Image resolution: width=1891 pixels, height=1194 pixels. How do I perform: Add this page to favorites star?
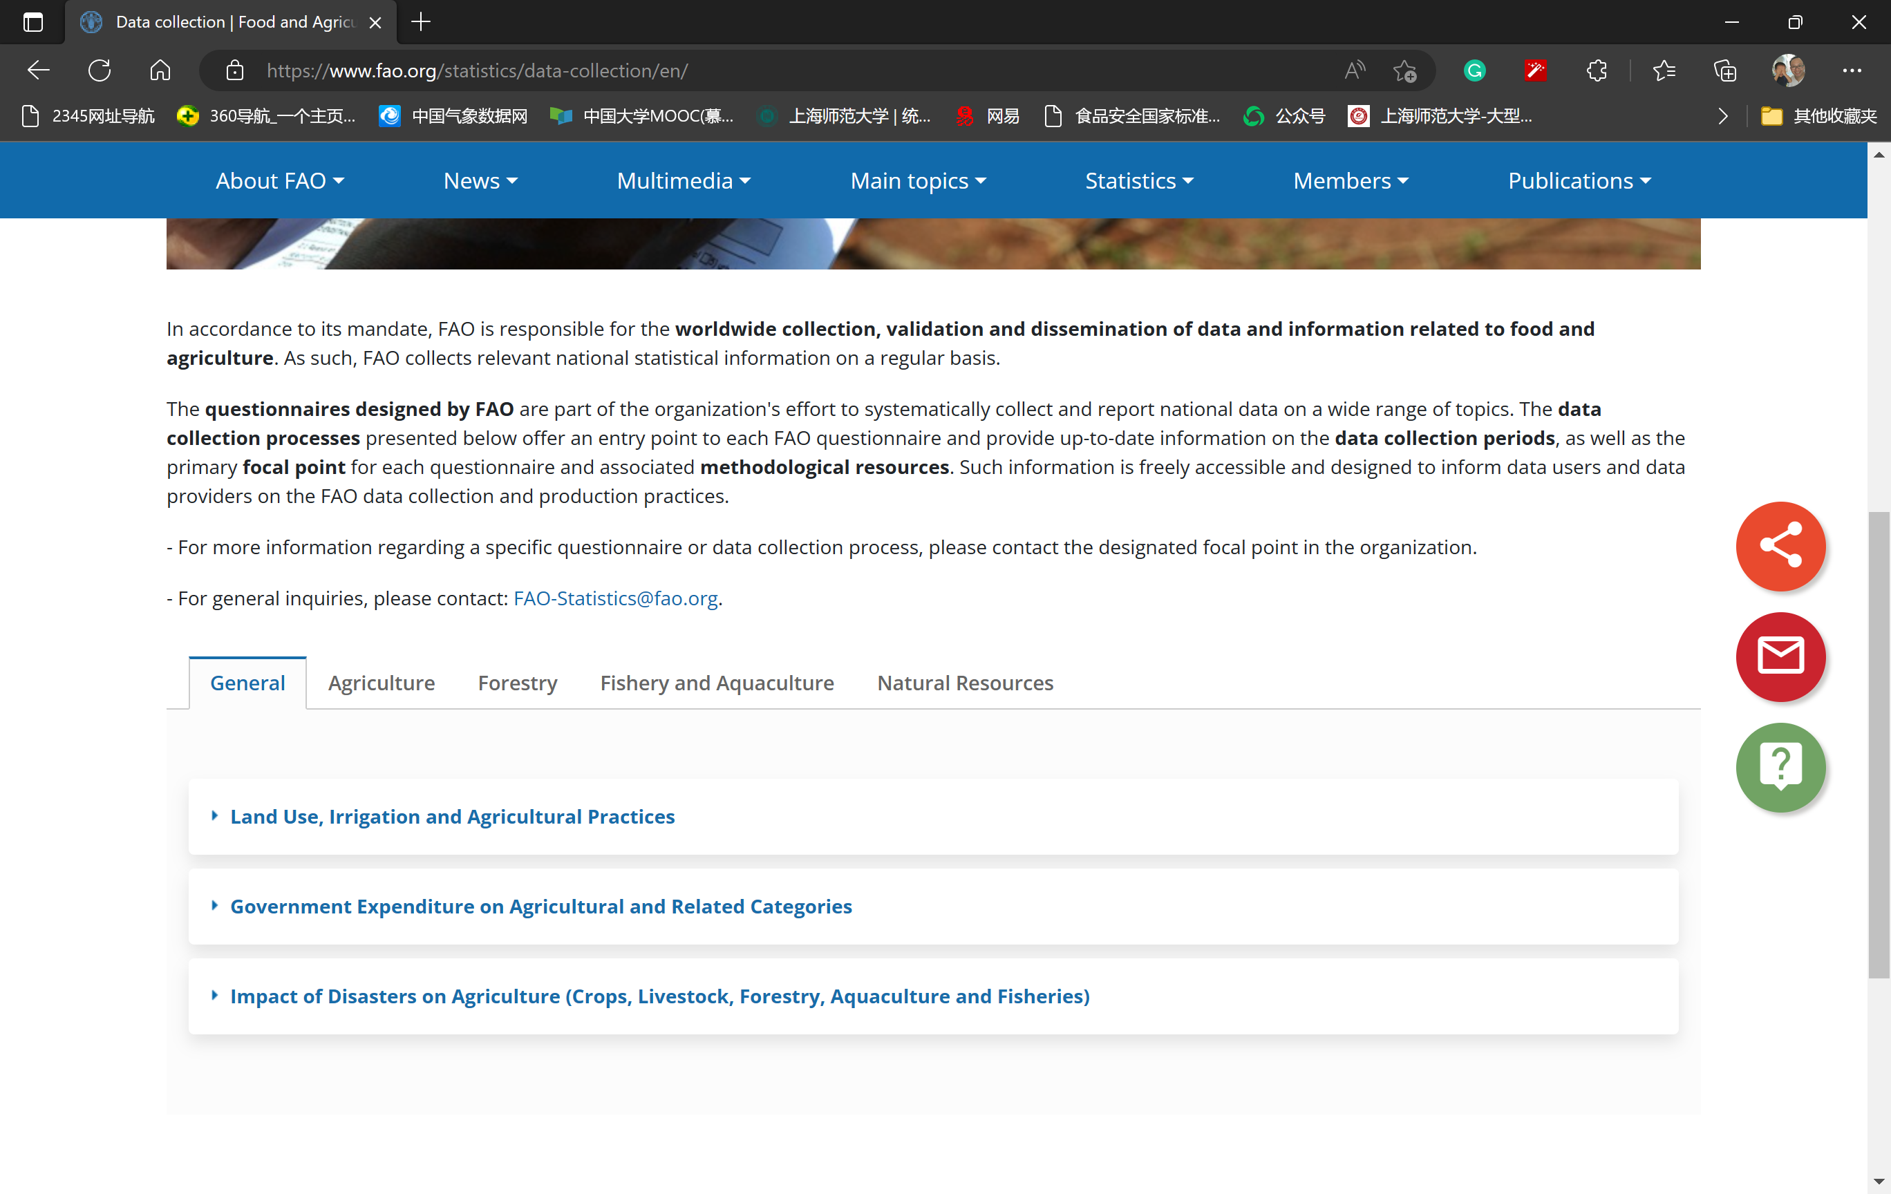pyautogui.click(x=1404, y=70)
